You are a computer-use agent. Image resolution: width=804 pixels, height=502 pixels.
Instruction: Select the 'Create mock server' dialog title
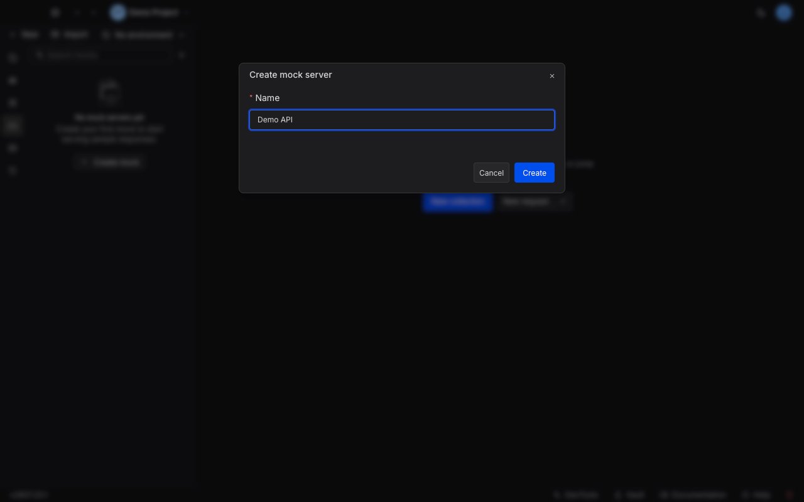[x=291, y=75]
